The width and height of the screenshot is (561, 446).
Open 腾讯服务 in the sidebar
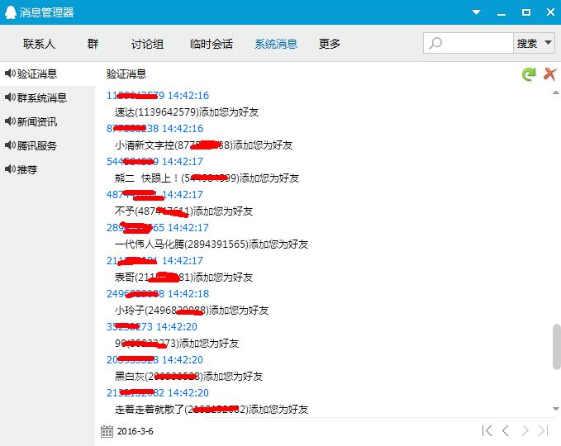[x=36, y=145]
